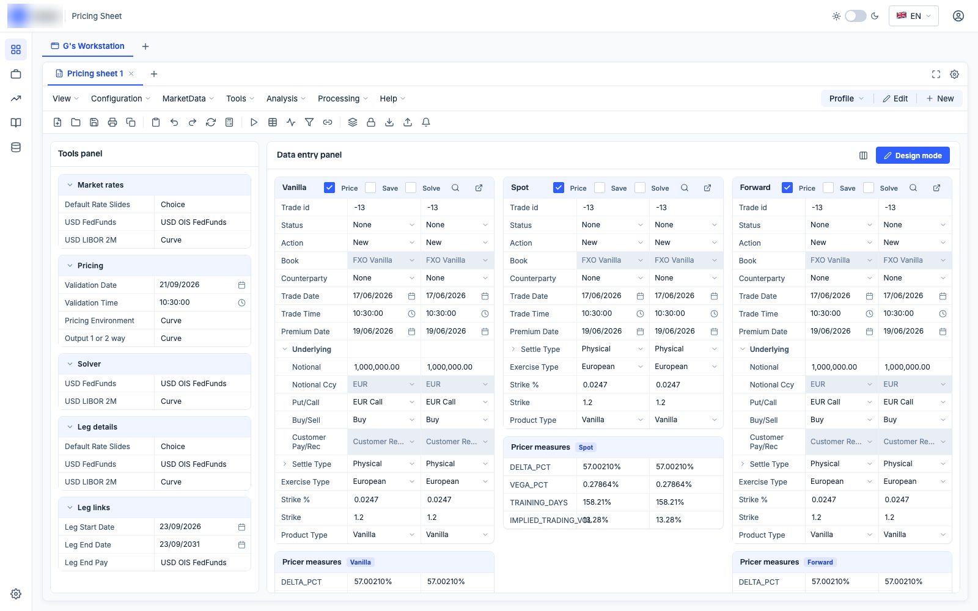Collapse the Leg links section
This screenshot has height=611, width=978.
[70, 508]
